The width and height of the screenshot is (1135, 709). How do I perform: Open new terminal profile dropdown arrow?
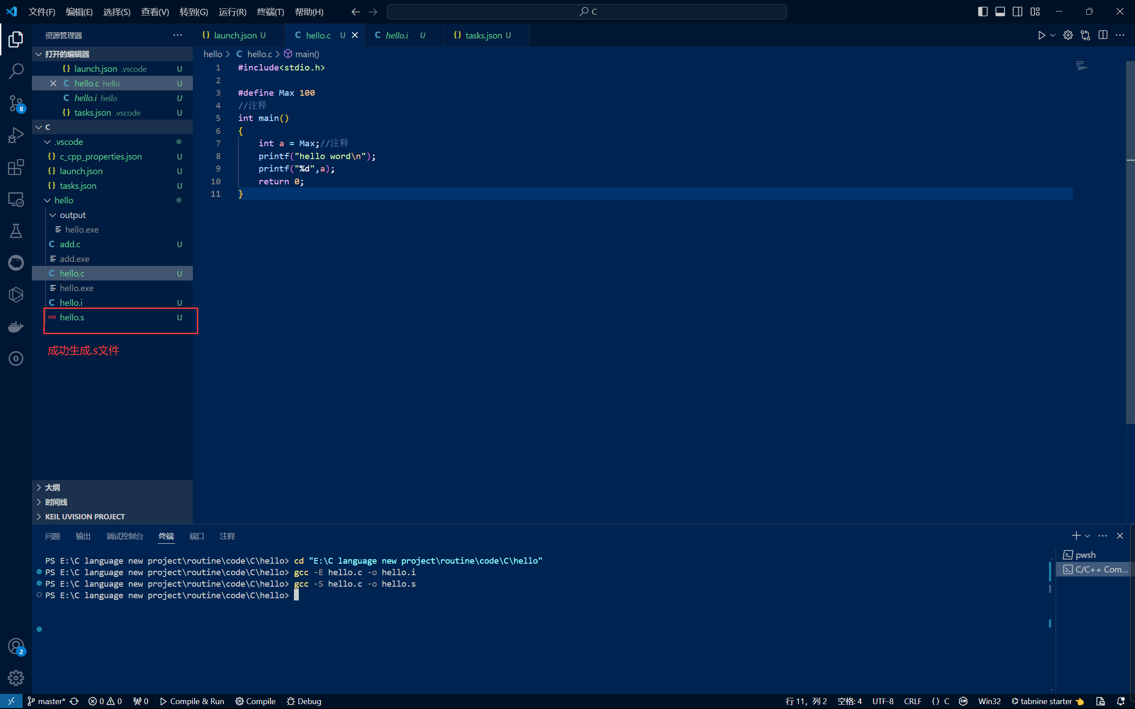(1087, 535)
